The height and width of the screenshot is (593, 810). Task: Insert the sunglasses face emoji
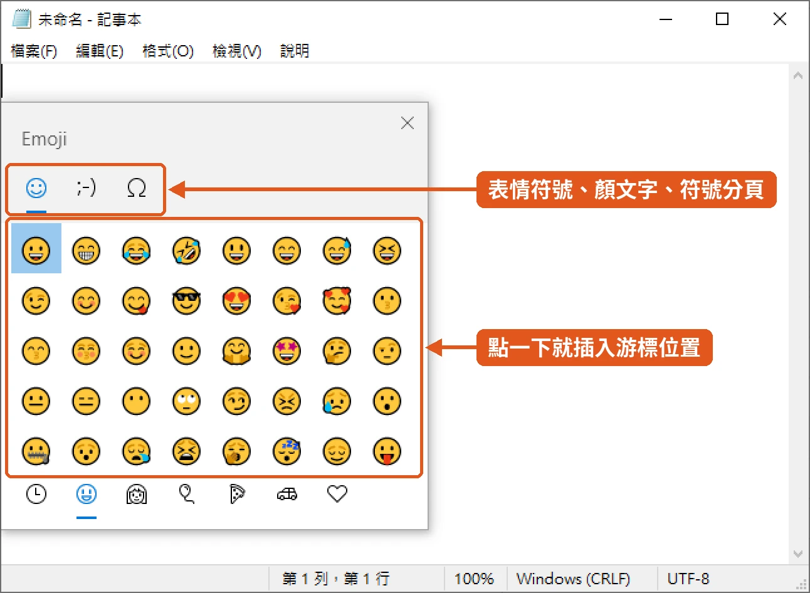tap(187, 301)
